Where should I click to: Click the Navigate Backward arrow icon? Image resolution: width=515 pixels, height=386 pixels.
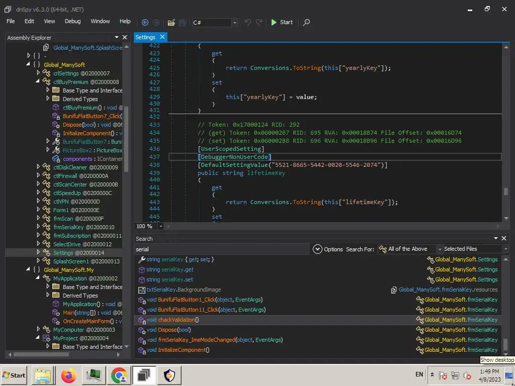point(145,22)
